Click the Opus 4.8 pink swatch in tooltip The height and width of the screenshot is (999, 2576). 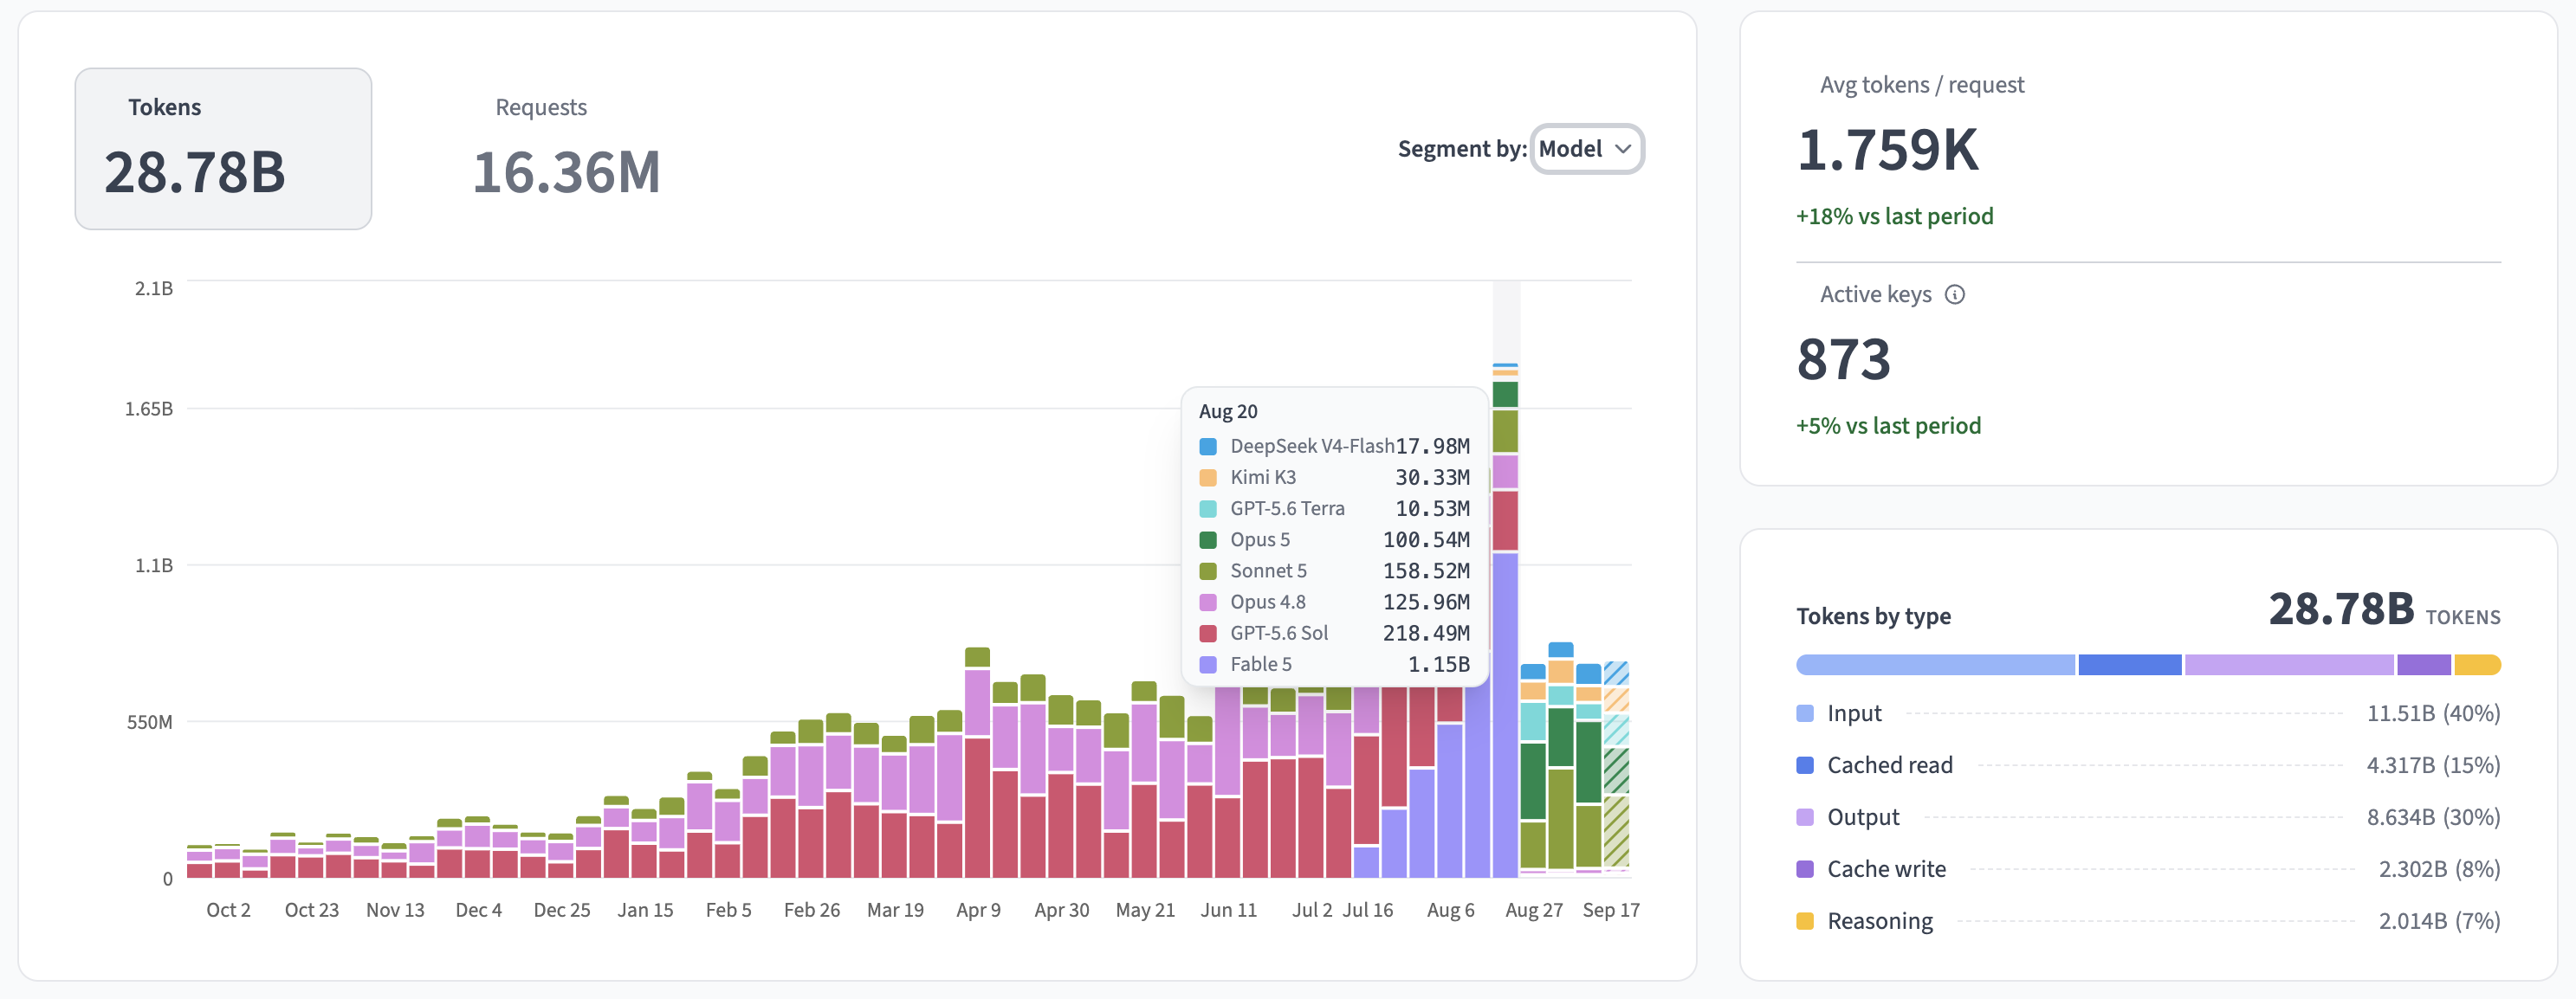click(x=1208, y=603)
